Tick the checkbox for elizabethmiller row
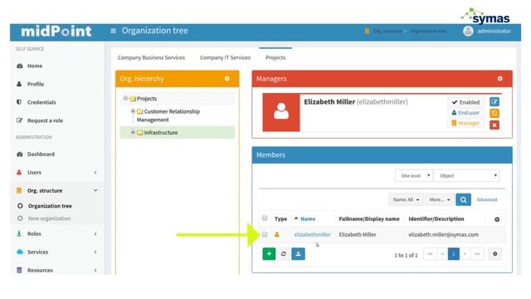This screenshot has width=531, height=299. [x=265, y=234]
